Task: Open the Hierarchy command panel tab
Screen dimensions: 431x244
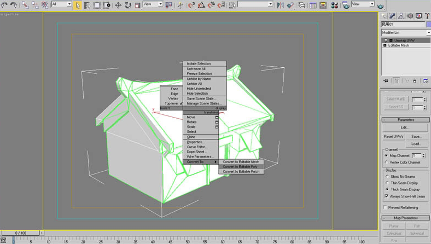Action: click(401, 16)
